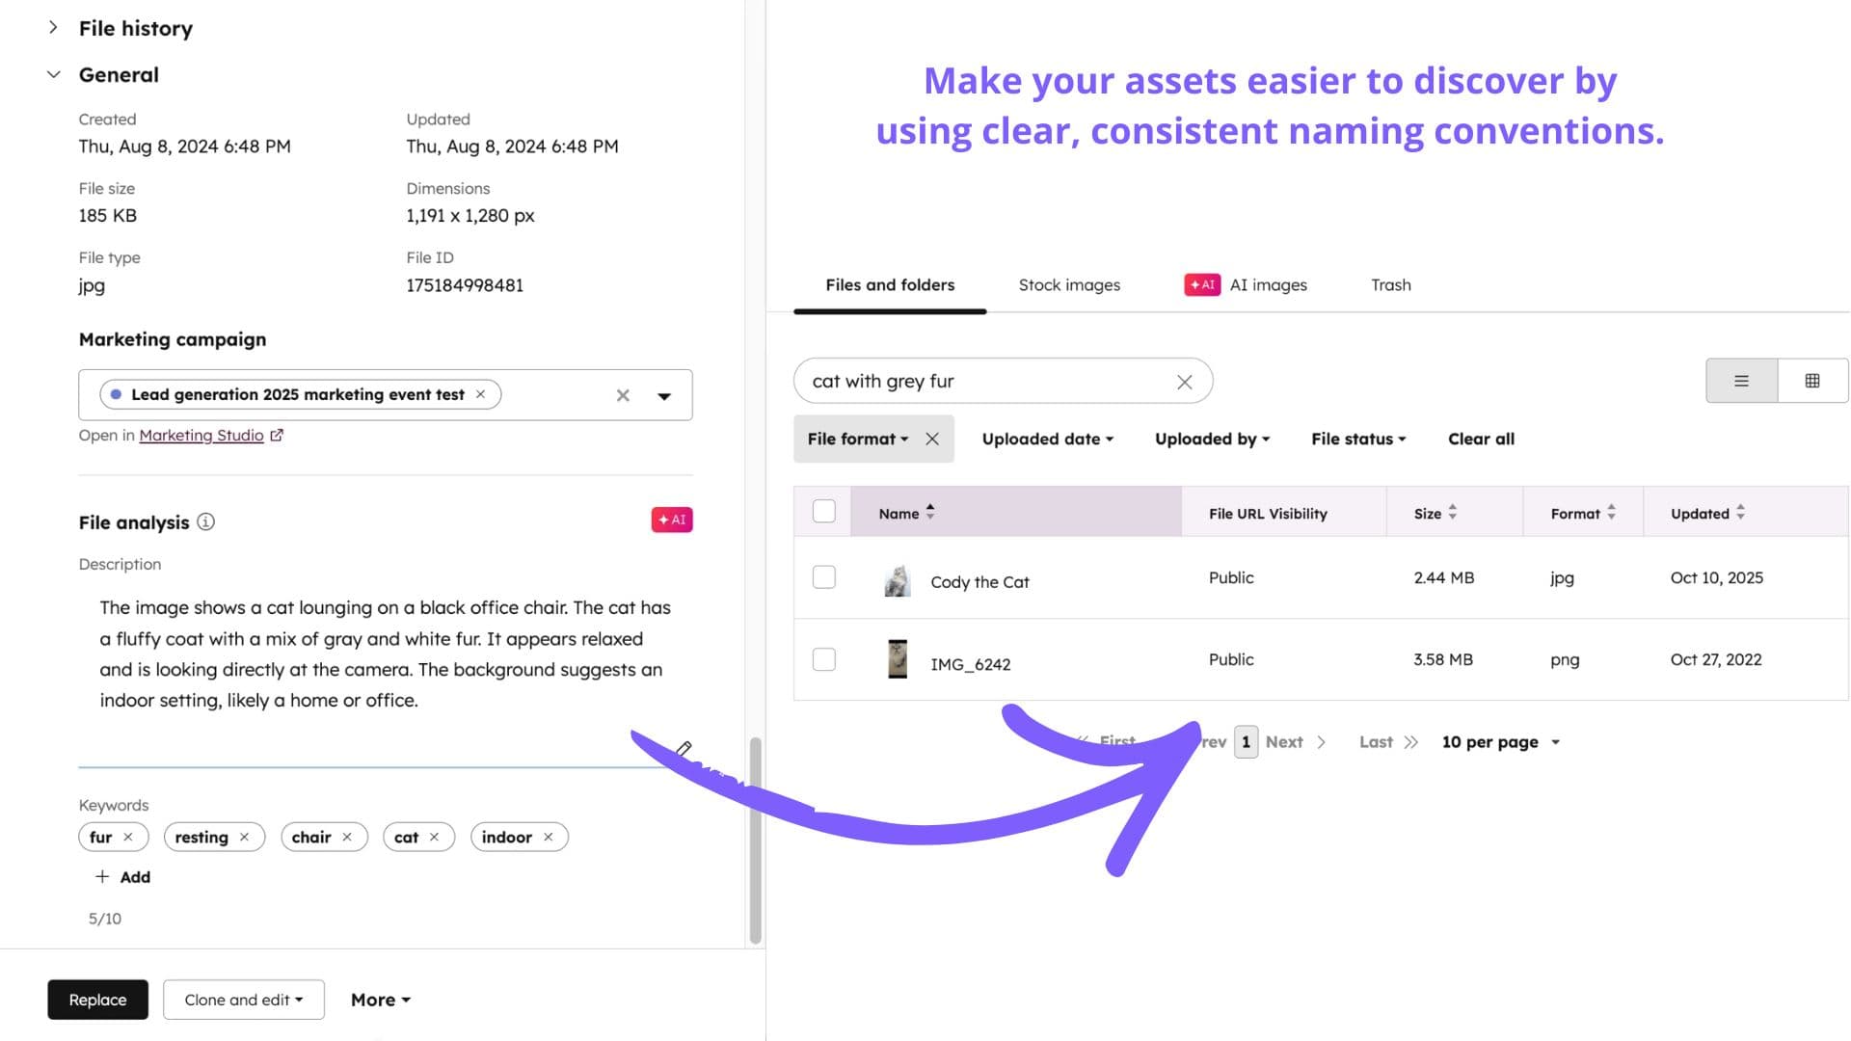Open the Trash tab
The image size is (1851, 1041).
tap(1390, 284)
